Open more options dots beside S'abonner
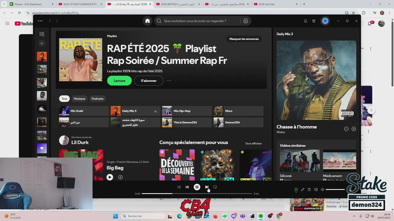The width and height of the screenshot is (394, 221). point(169,81)
